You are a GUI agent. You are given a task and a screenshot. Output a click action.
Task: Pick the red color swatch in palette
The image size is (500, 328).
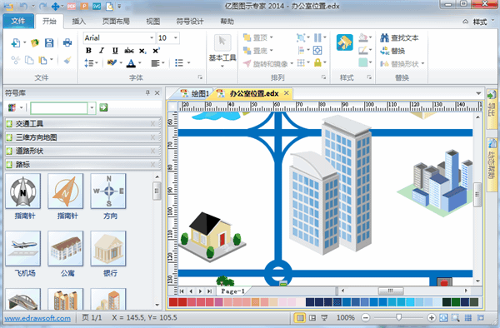click(x=173, y=302)
